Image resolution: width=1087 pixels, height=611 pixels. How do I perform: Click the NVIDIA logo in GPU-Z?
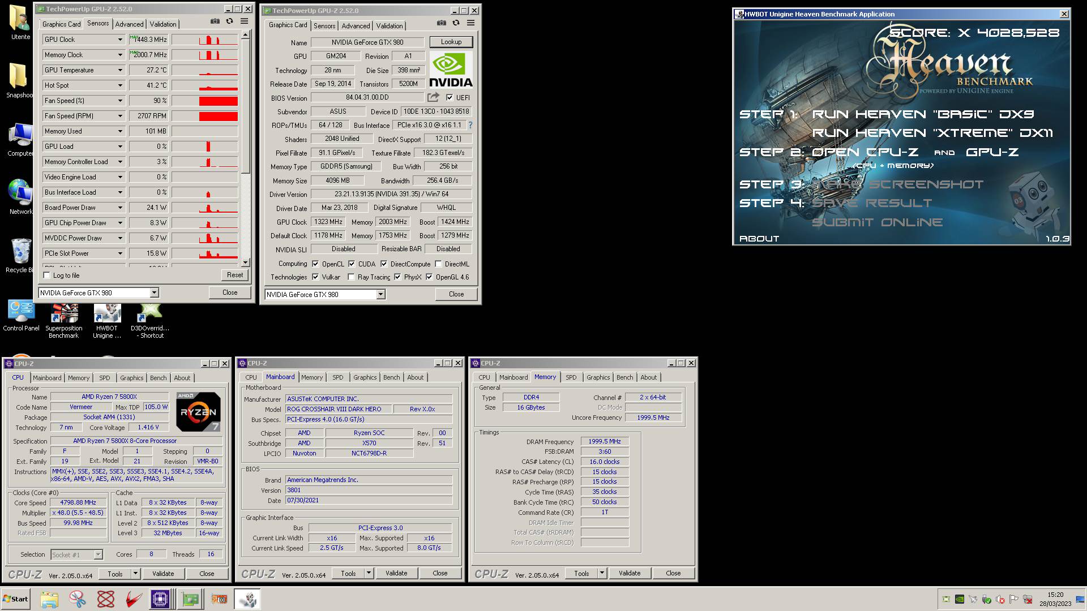point(451,70)
